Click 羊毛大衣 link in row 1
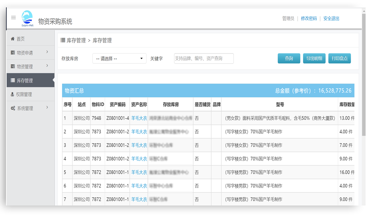 point(139,118)
